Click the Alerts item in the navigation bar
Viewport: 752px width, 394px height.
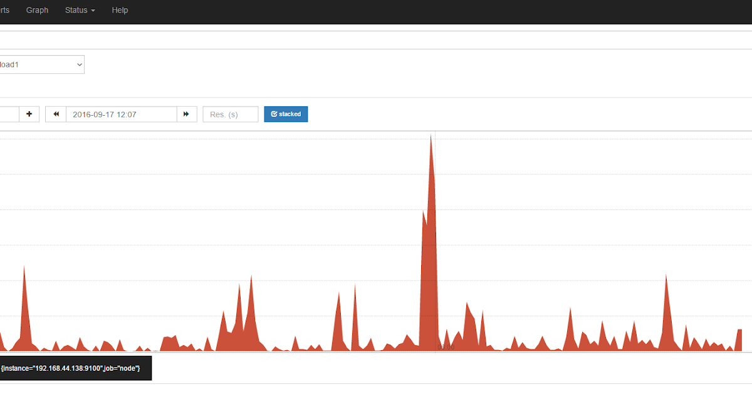pos(4,10)
